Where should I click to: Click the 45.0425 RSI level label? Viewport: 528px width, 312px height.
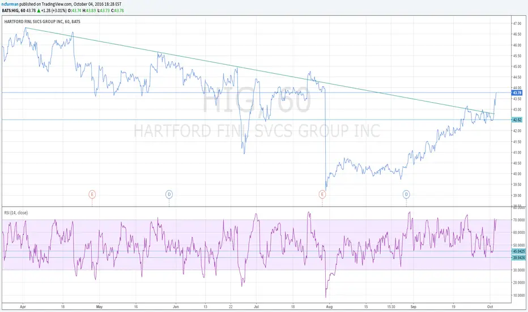tap(518, 251)
